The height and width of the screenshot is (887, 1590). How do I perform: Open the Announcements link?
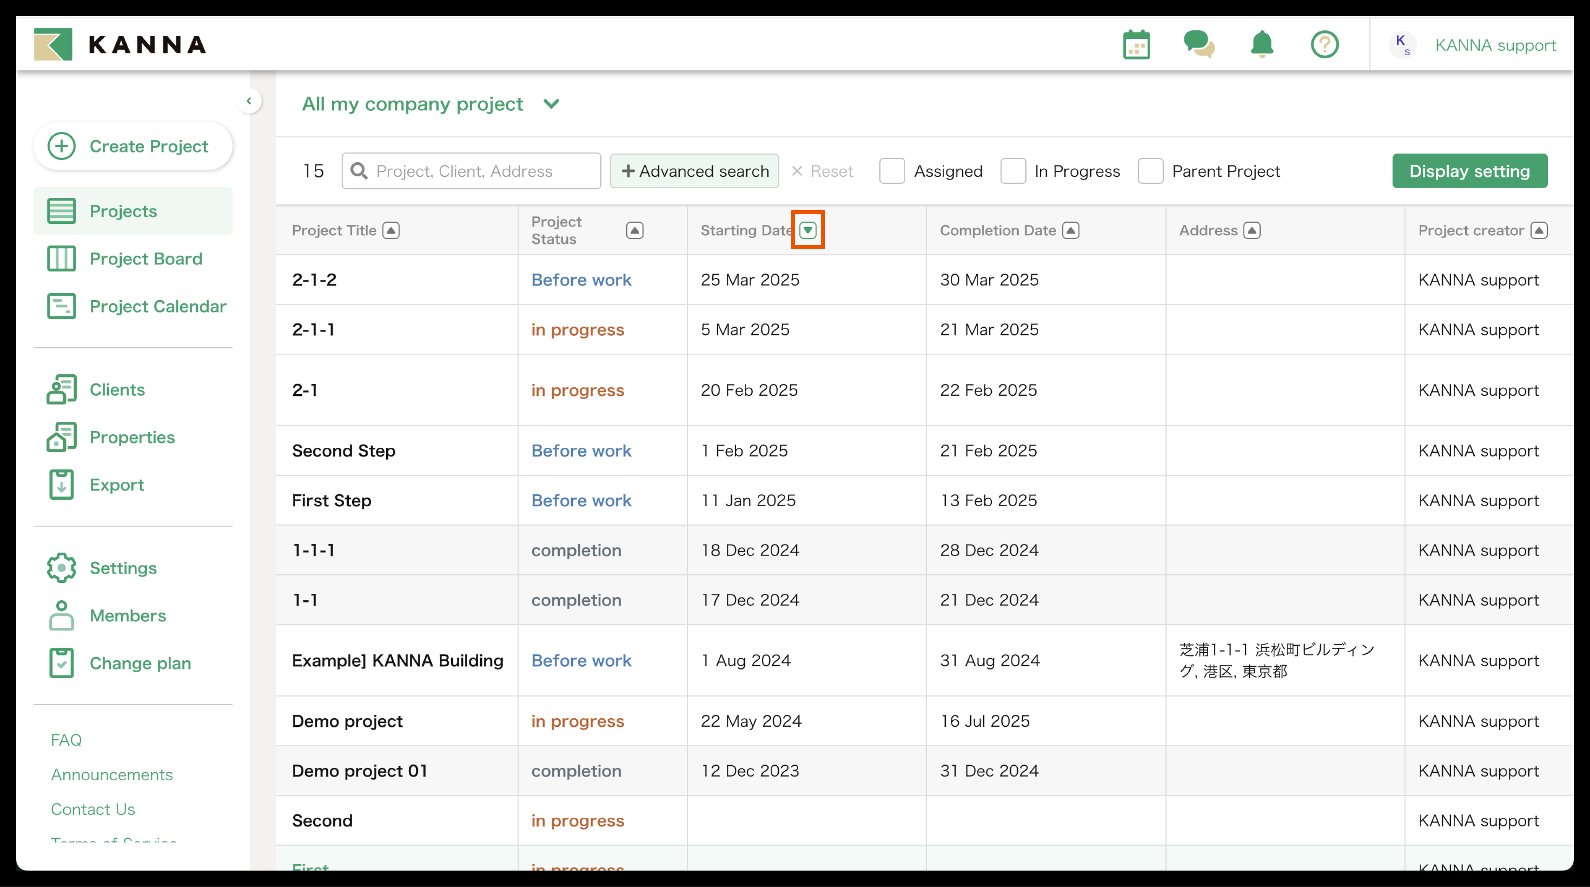pyautogui.click(x=112, y=775)
